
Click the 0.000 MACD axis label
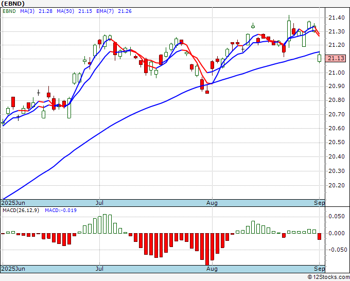338,233
